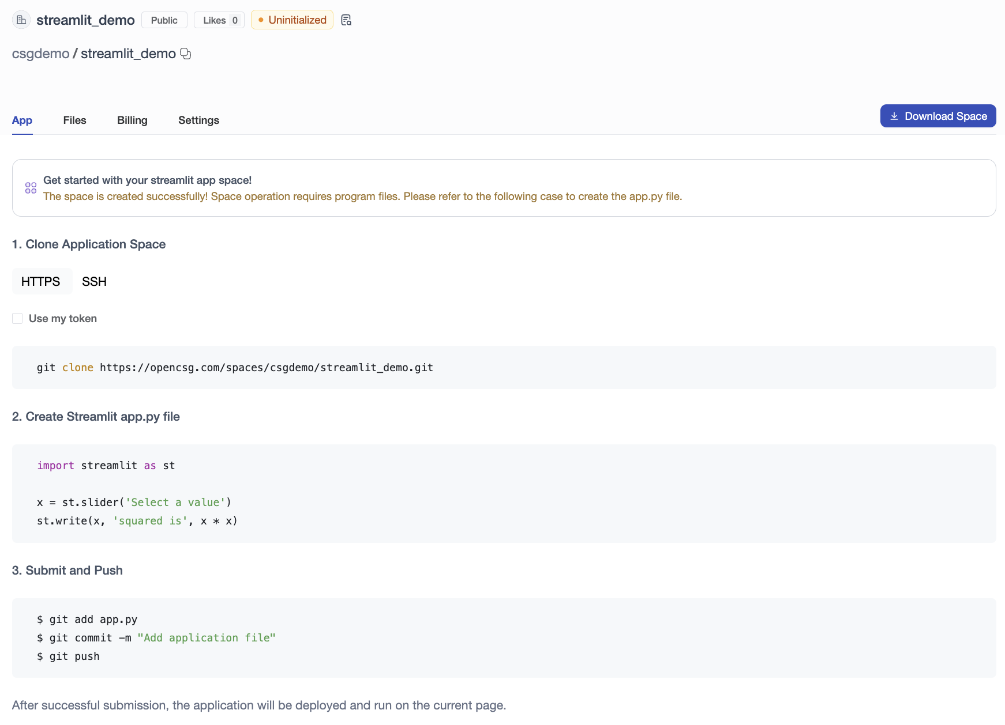This screenshot has width=1005, height=725.
Task: Click the Download Space button
Action: [937, 116]
